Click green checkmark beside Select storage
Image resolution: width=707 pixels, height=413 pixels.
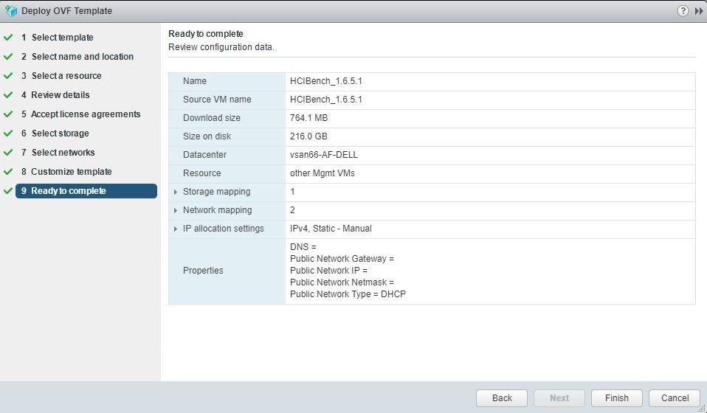pyautogui.click(x=9, y=133)
